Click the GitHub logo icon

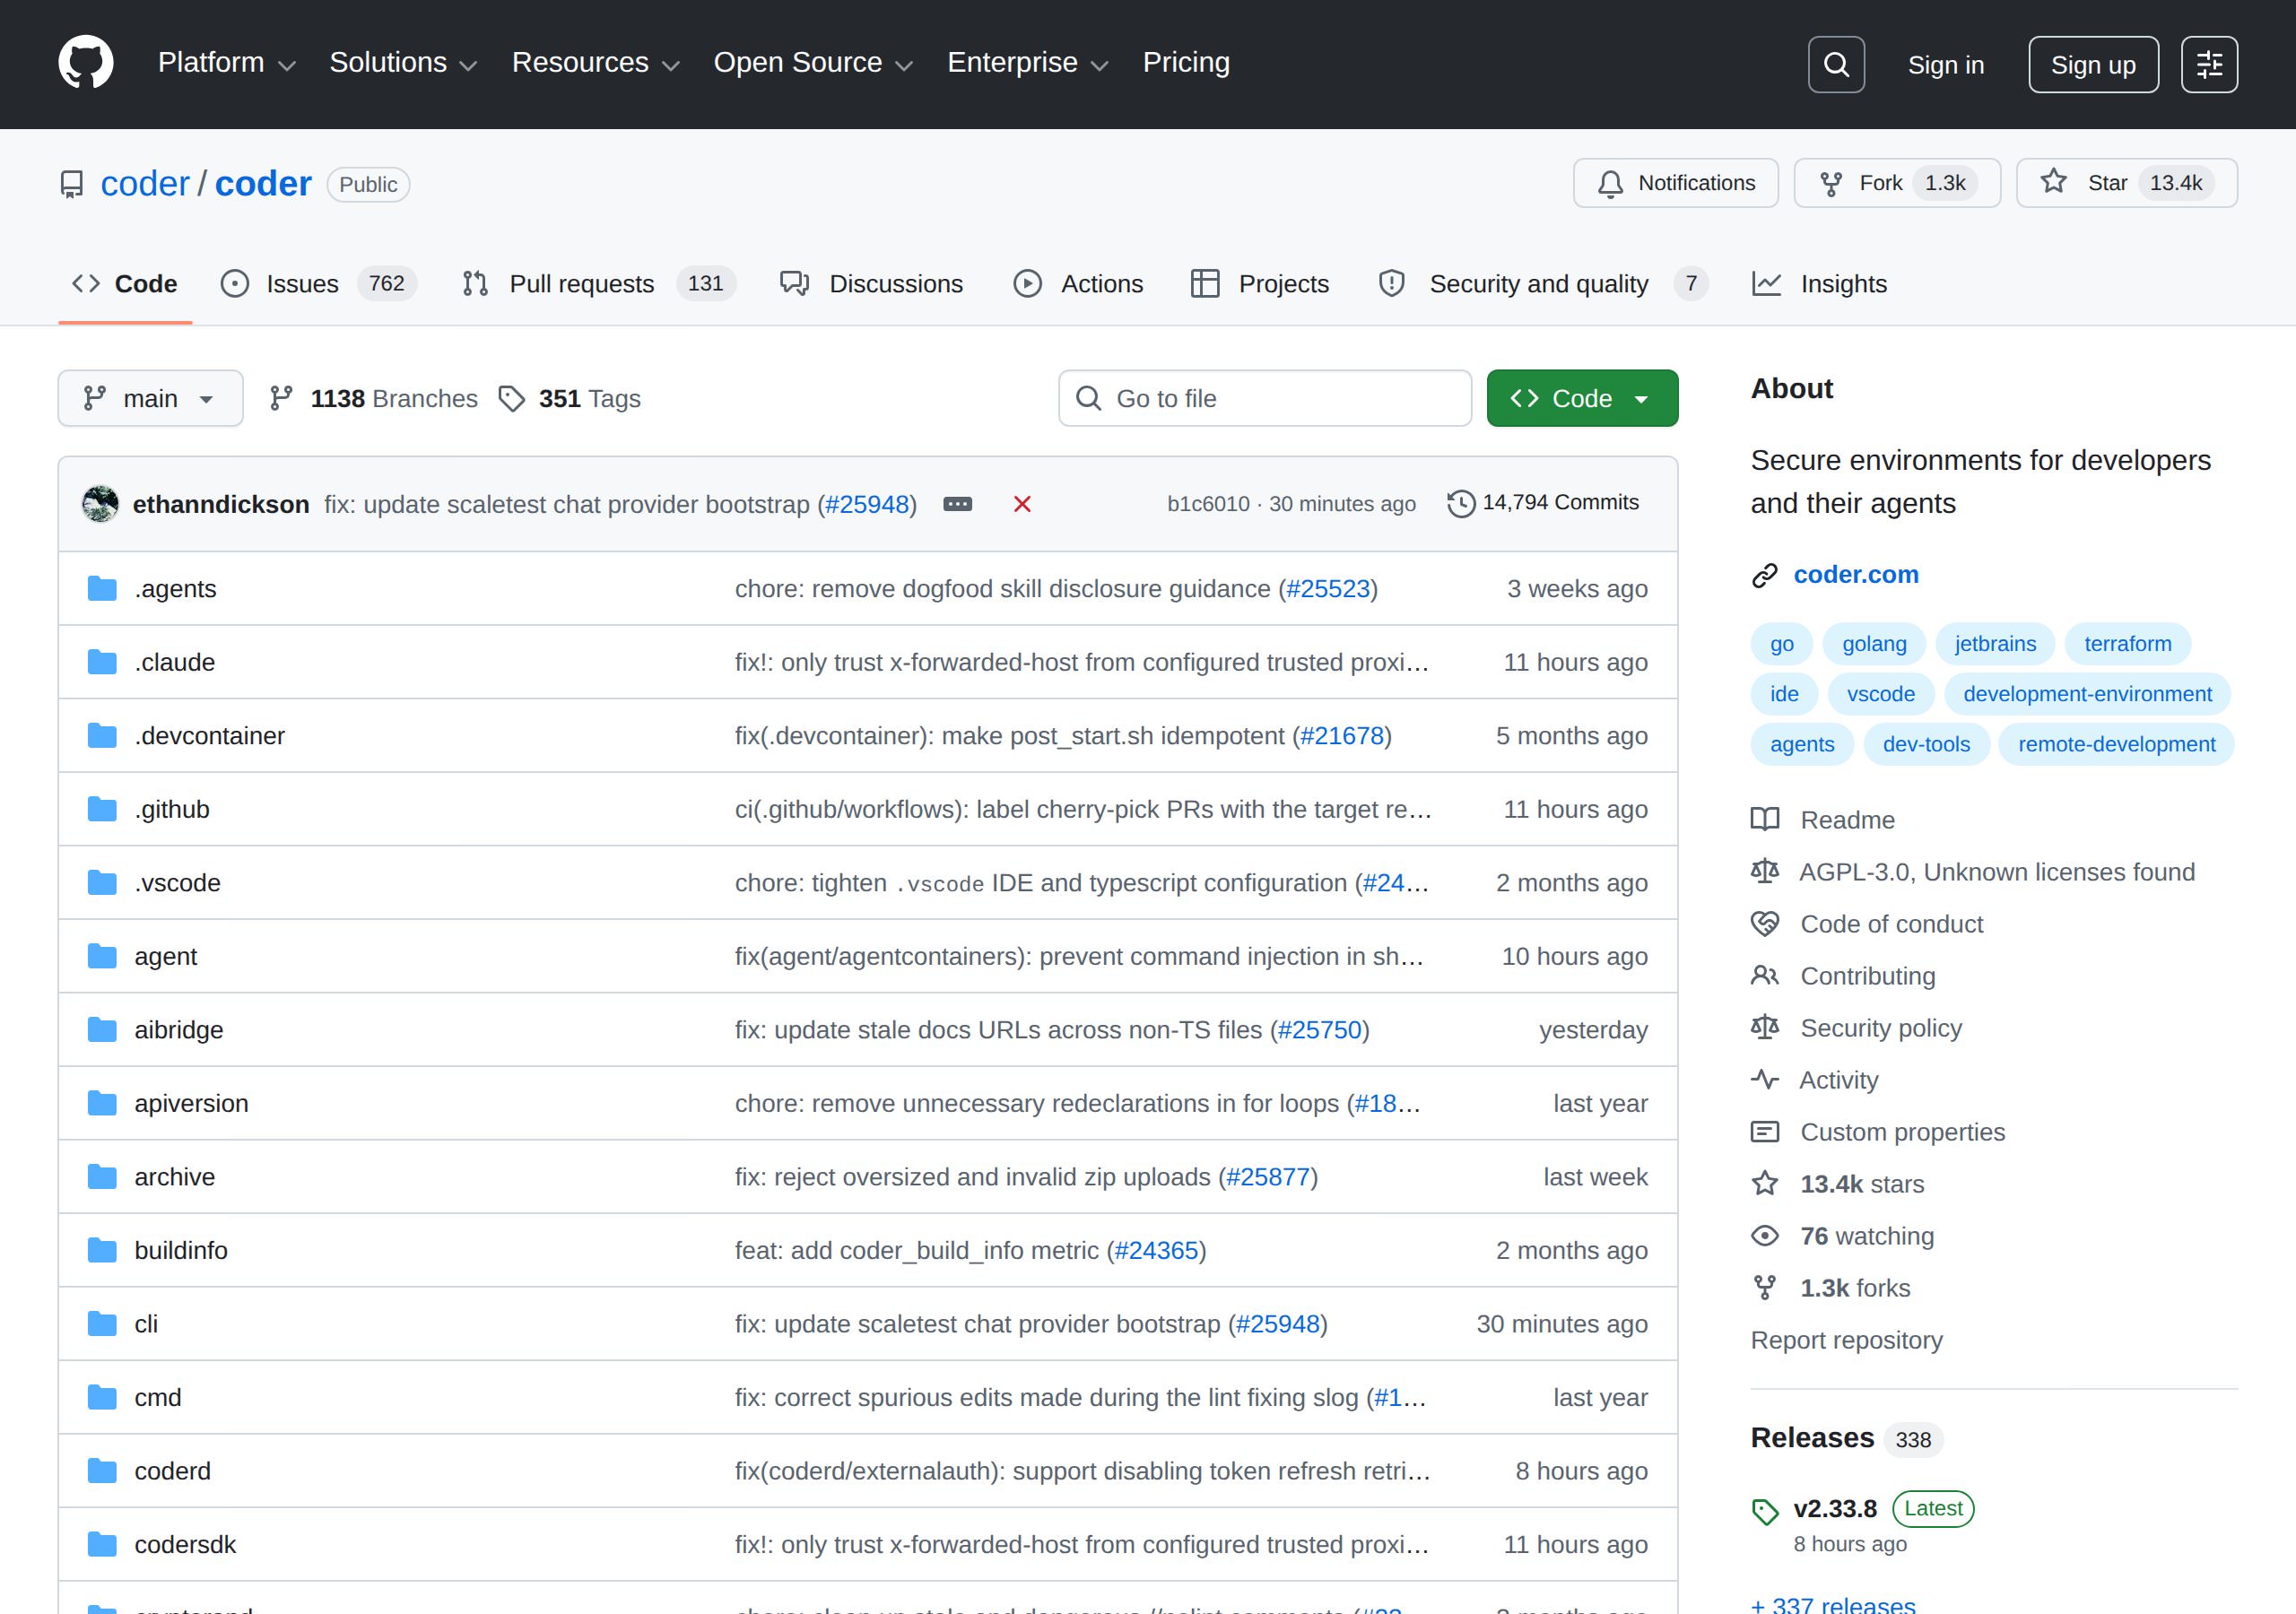pos(86,63)
